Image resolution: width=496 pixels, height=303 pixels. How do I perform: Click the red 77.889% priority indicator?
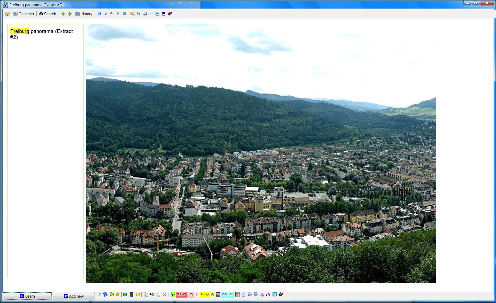click(181, 294)
